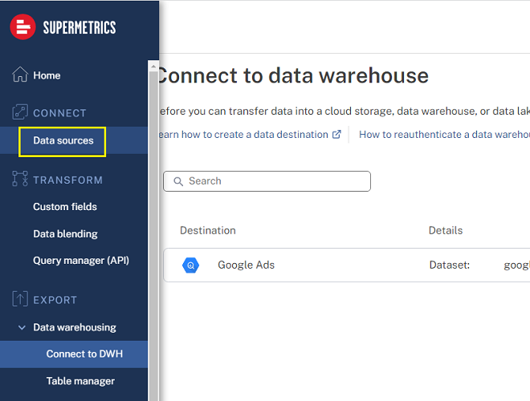Screen dimensions: 530x401
Task: Click the BigQuery icon beside Google Ads
Action: click(190, 265)
